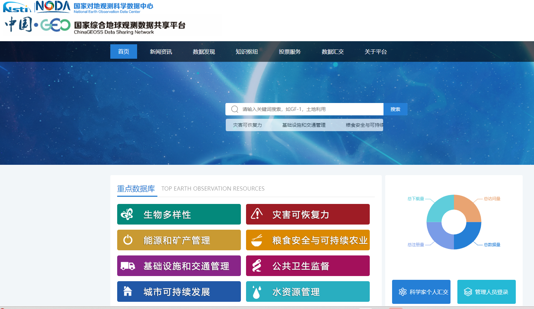Screen dimensions: 534x309
Task: Click the 科学家个人汇交 button
Action: (421, 292)
